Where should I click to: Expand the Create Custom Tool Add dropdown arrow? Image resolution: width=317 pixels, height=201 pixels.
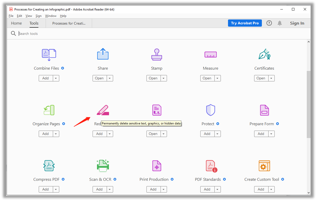(x=271, y=189)
